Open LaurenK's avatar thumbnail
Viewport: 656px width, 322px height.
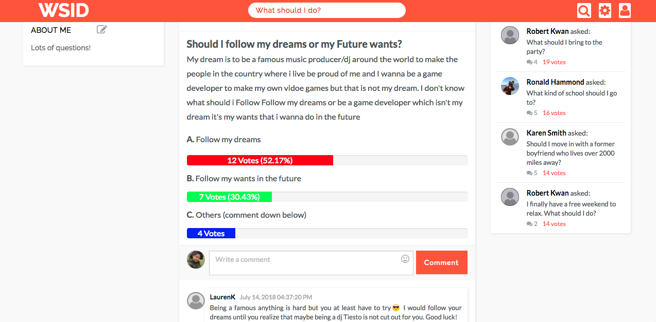[x=196, y=301]
